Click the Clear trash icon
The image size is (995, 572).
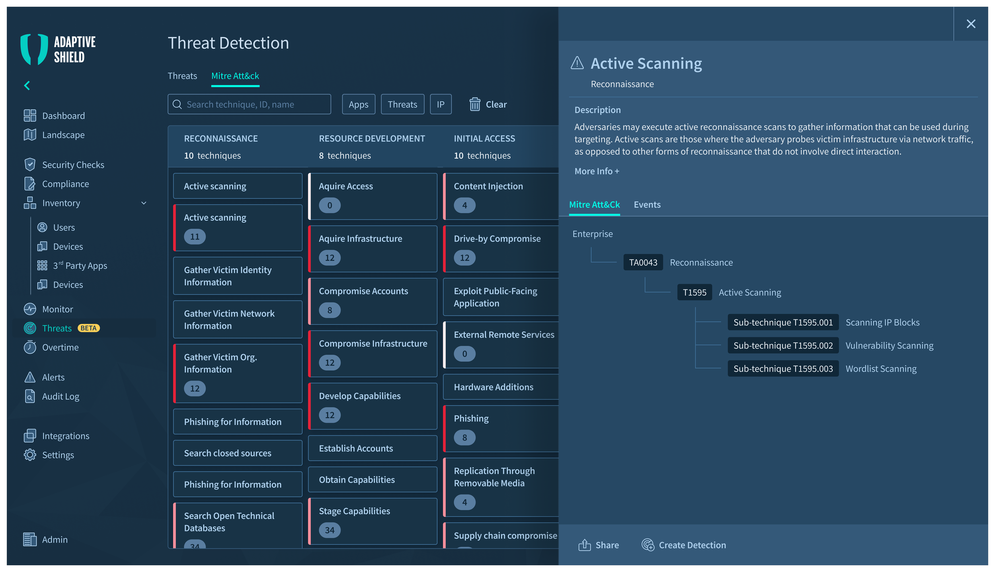pyautogui.click(x=474, y=104)
